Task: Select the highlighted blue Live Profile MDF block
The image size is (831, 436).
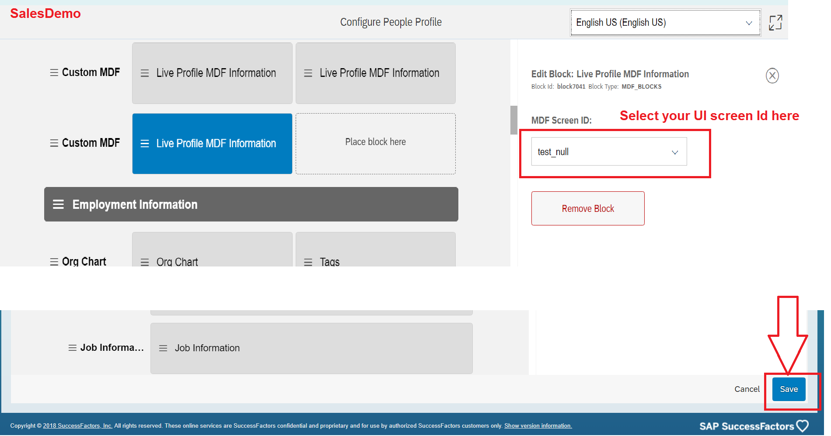Action: 212,144
